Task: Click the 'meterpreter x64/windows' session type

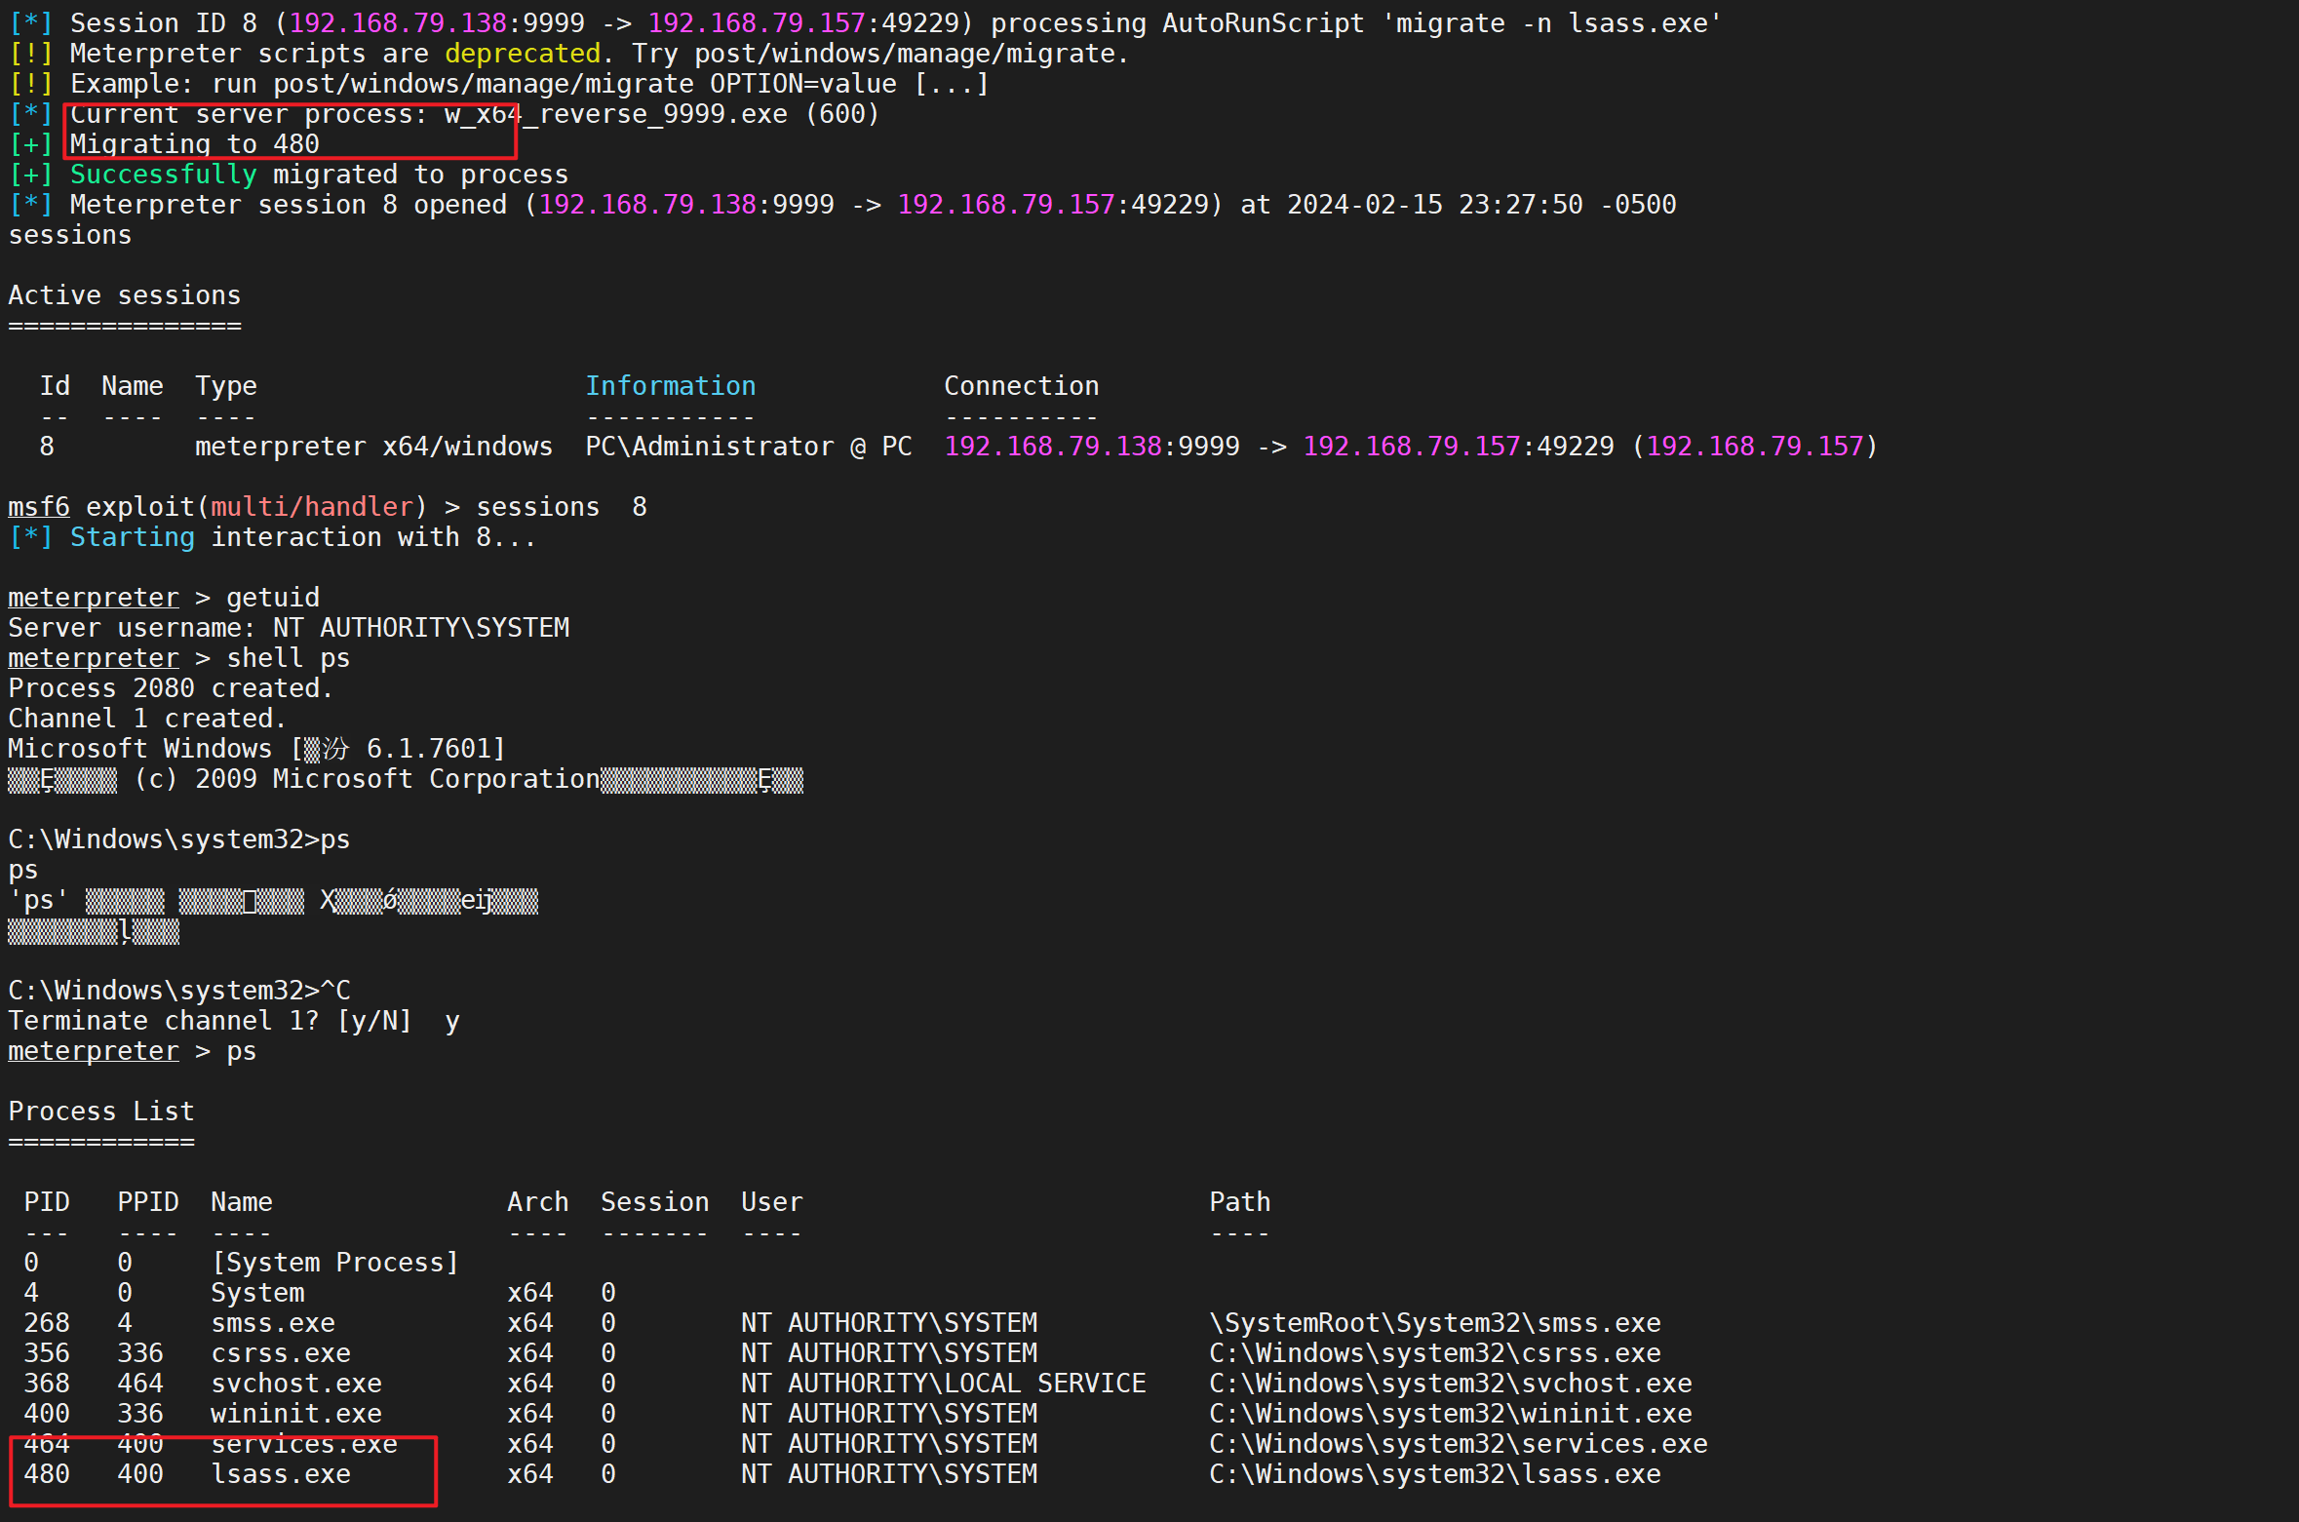Action: [x=373, y=447]
